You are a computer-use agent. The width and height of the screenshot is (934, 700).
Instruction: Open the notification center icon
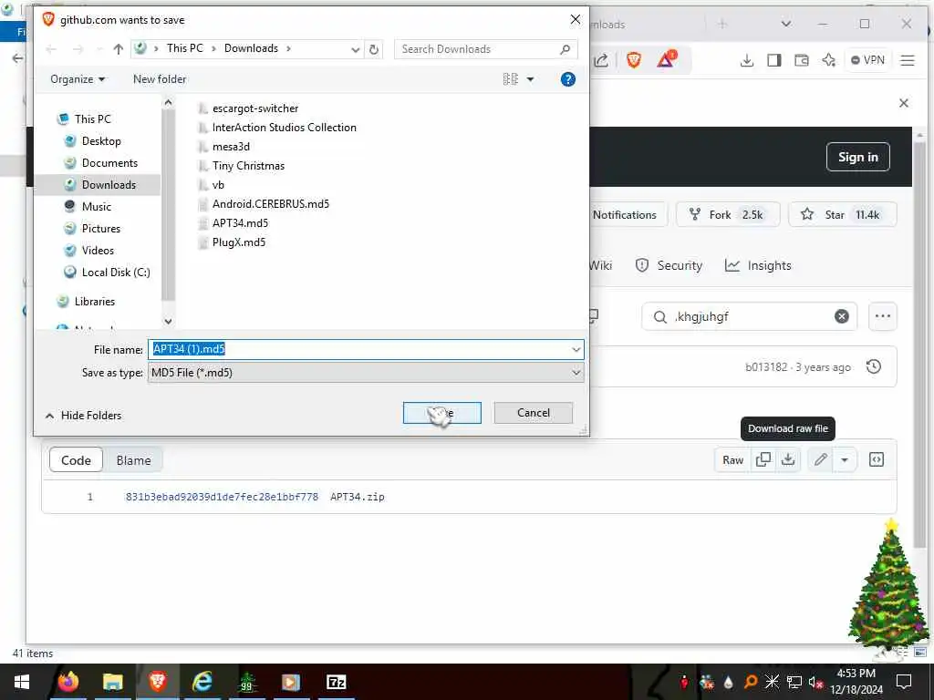(904, 682)
